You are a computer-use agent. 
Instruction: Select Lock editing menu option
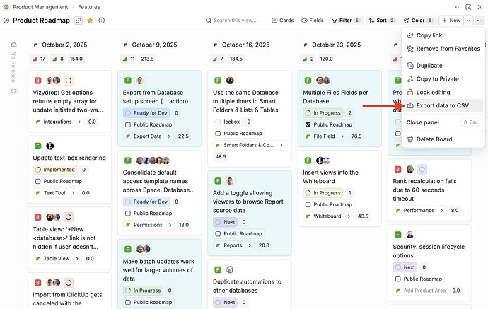(443, 93)
